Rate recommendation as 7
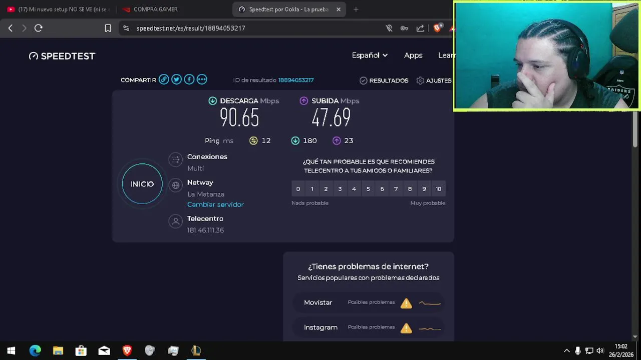The height and width of the screenshot is (360, 641). [x=396, y=188]
